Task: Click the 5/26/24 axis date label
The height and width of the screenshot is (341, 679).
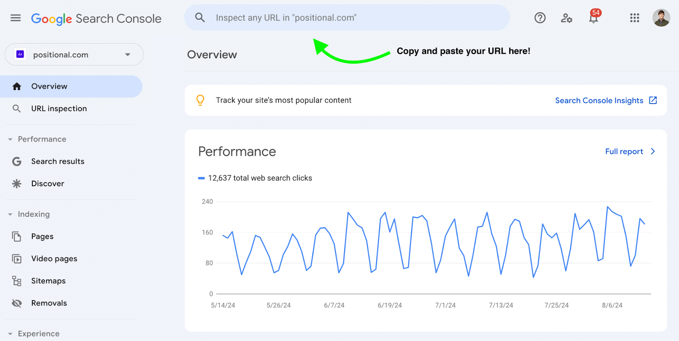Action: (x=278, y=305)
